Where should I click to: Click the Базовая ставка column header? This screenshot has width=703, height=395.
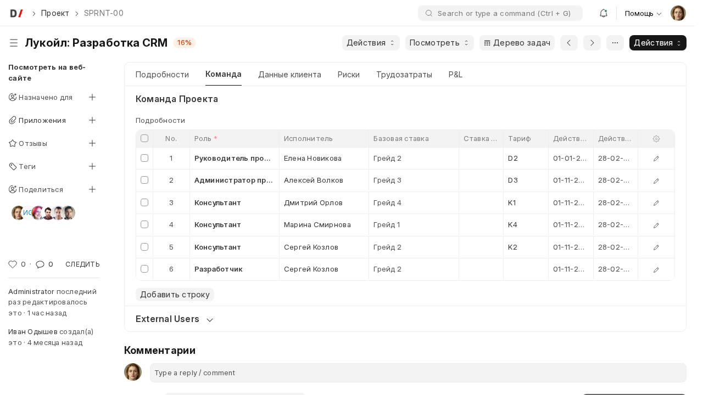(414, 139)
